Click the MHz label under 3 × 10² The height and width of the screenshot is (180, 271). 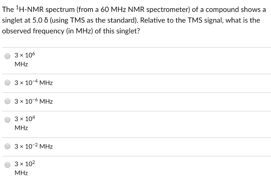[21, 173]
